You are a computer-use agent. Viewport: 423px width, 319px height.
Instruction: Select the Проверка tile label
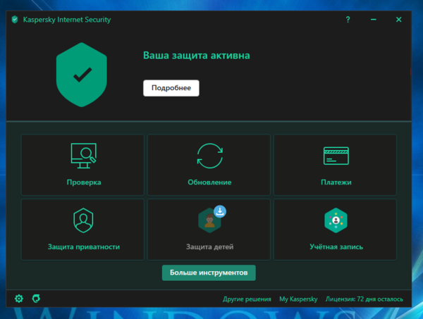(x=84, y=182)
